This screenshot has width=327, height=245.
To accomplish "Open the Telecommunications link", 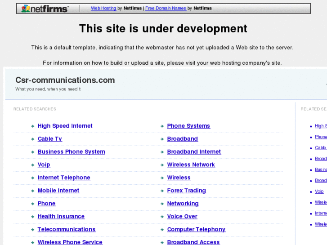I will click(x=67, y=229).
